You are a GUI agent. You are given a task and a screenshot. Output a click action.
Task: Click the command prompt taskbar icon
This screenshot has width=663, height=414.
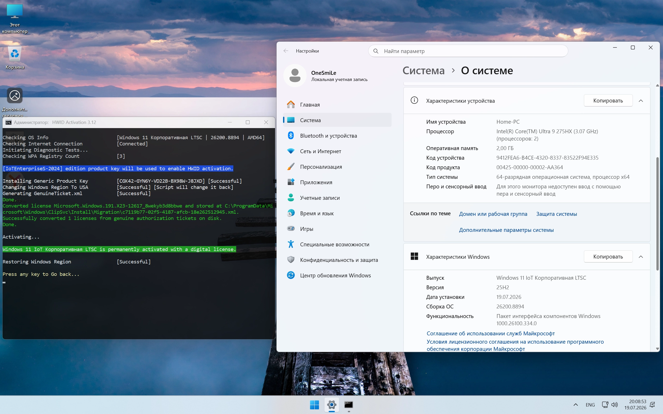349,405
